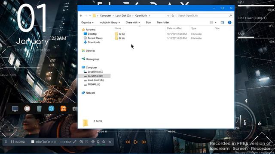
Task: Select the recorder draw pencil tool
Action: [75, 142]
